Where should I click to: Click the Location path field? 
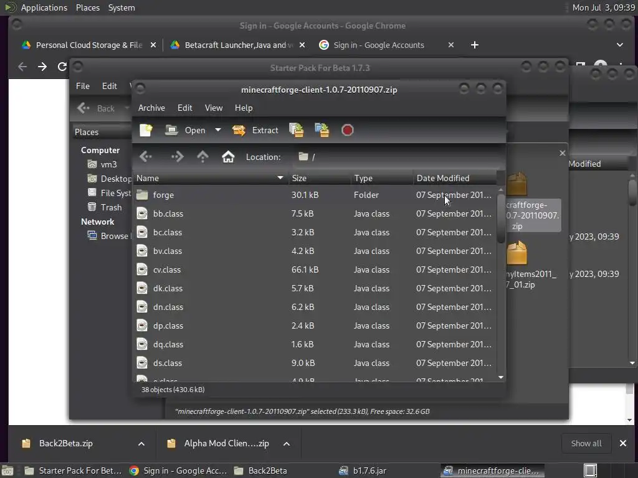click(397, 157)
